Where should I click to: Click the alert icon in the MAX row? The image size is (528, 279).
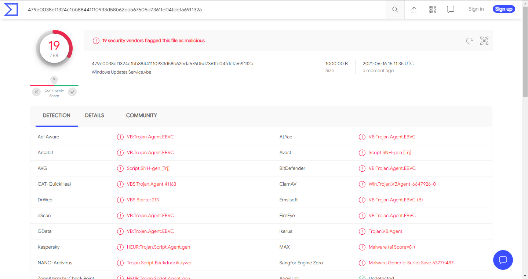[x=362, y=247]
